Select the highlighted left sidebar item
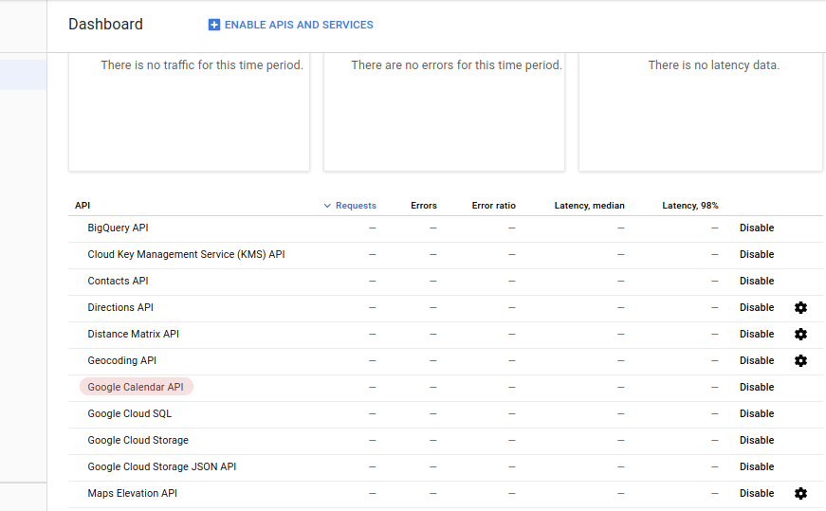Viewport: 826px width, 511px height. point(23,75)
